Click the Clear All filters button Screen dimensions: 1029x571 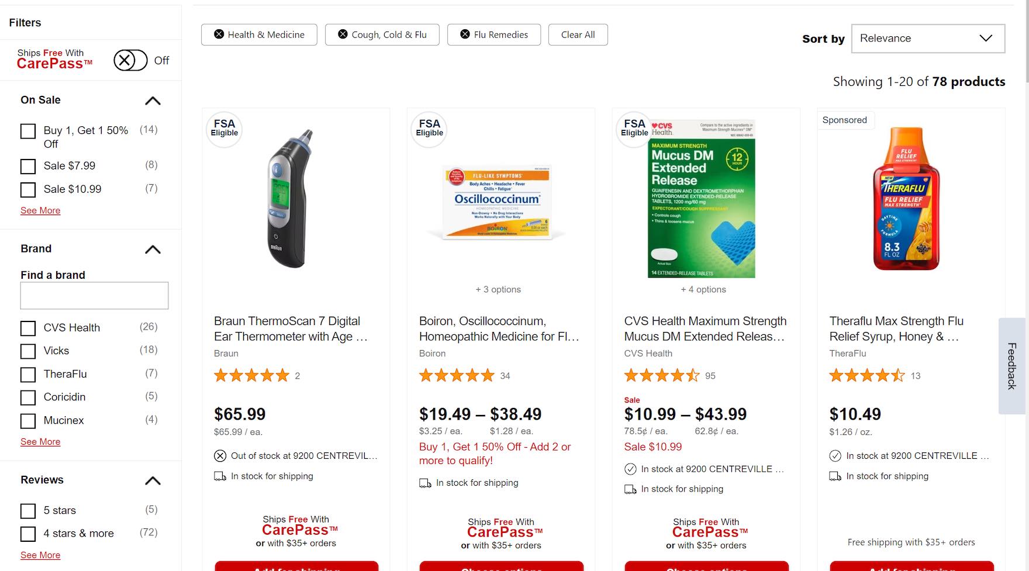pyautogui.click(x=578, y=34)
